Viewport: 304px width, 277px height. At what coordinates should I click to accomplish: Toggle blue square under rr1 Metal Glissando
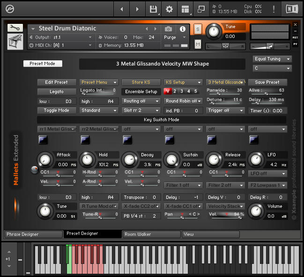coord(43,139)
